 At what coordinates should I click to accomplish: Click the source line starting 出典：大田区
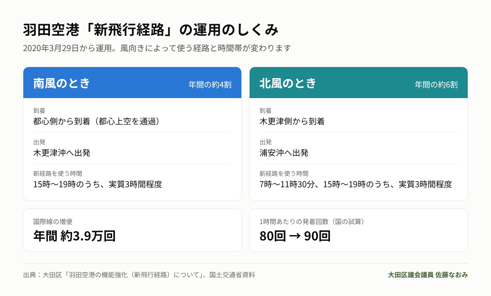click(139, 275)
